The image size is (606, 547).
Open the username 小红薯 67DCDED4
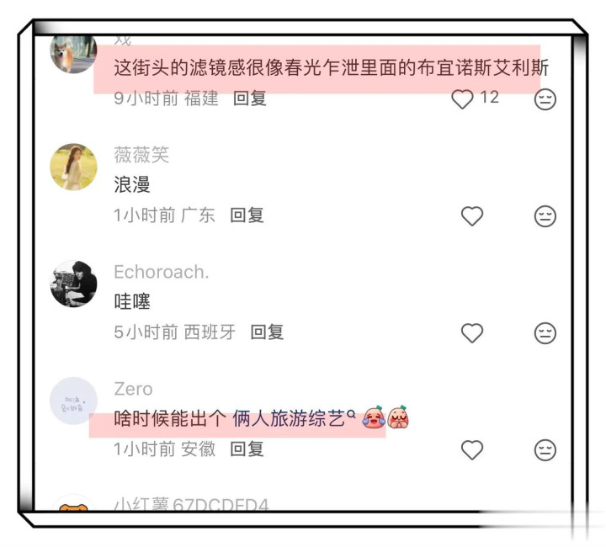pyautogui.click(x=191, y=504)
